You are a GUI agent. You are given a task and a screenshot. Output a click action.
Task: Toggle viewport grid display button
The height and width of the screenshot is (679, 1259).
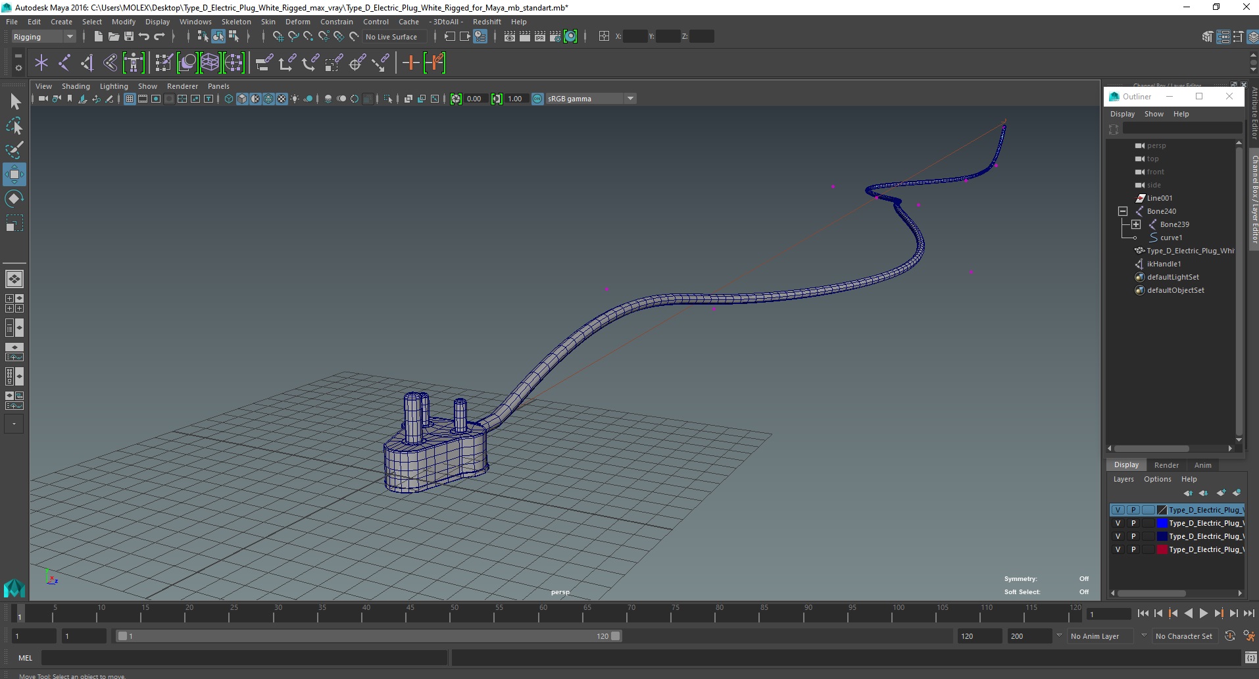(130, 99)
